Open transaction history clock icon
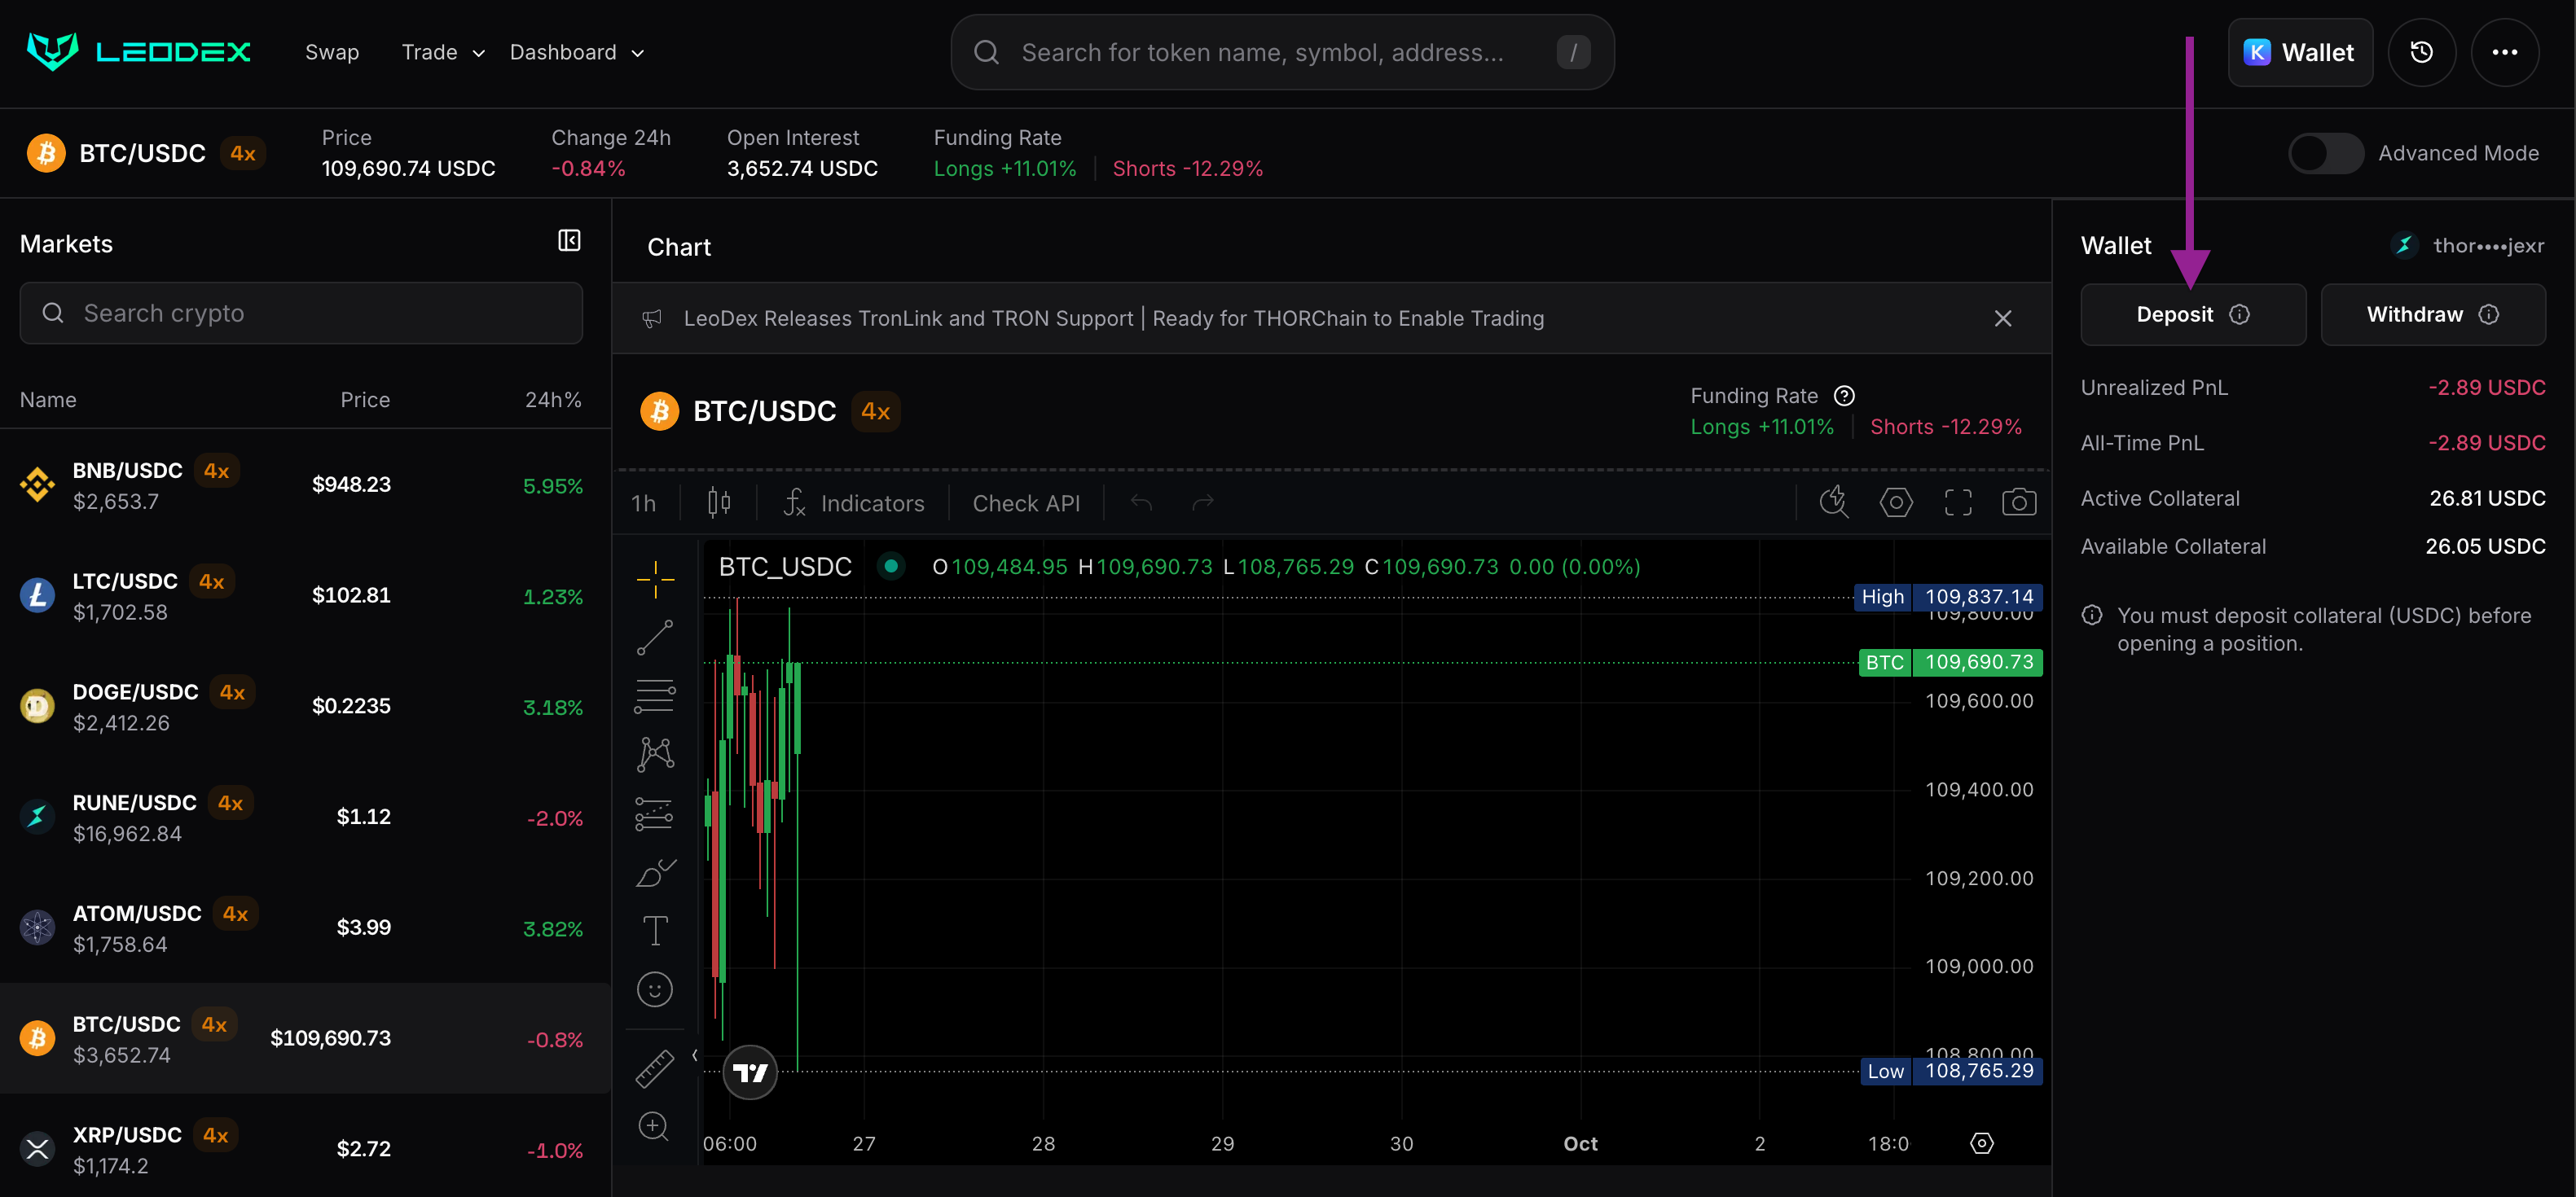This screenshot has width=2576, height=1197. (x=2421, y=52)
